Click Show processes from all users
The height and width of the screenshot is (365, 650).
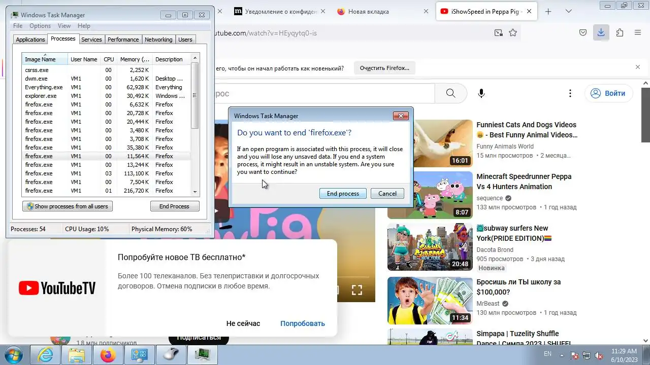click(68, 206)
